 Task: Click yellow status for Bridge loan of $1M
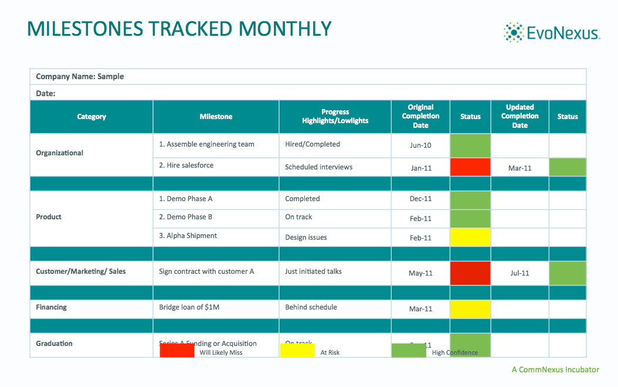pyautogui.click(x=470, y=309)
